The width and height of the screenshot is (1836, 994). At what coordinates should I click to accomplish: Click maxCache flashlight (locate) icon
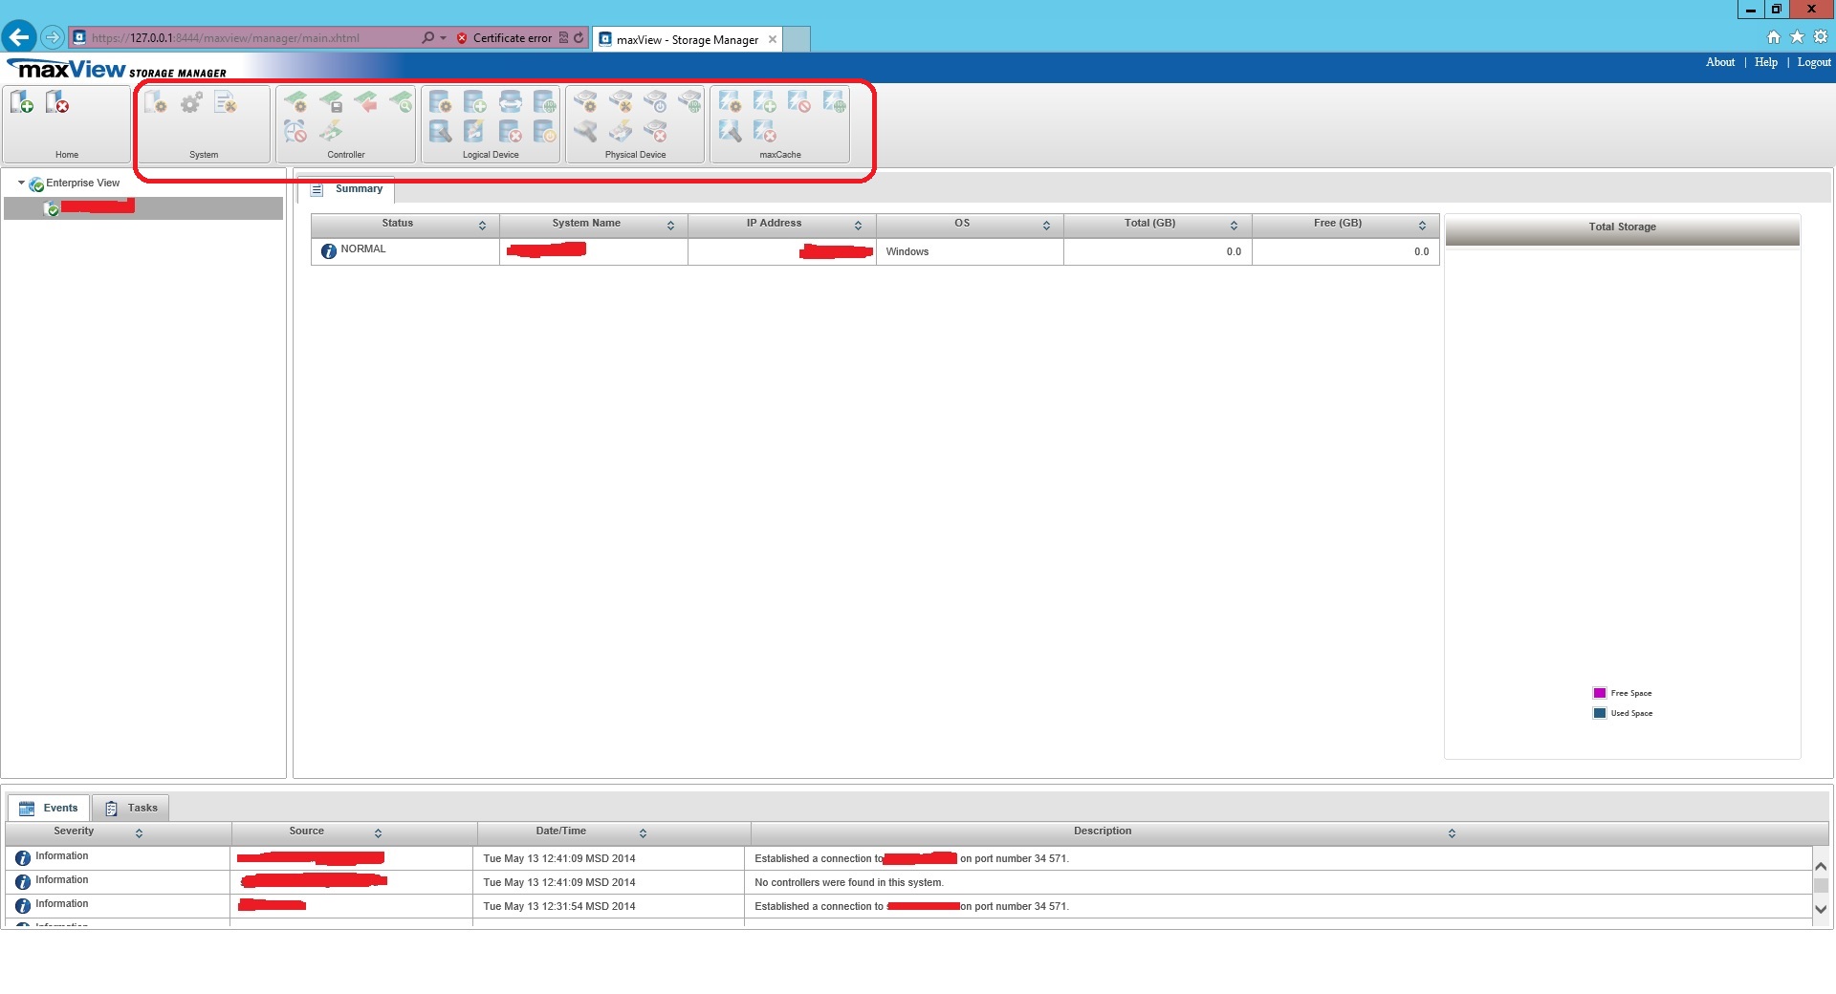pos(730,131)
